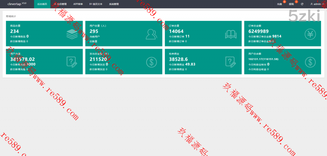327x156 pixels.
Task: Click the users icon in 用户总量 card
Action: pyautogui.click(x=151, y=34)
